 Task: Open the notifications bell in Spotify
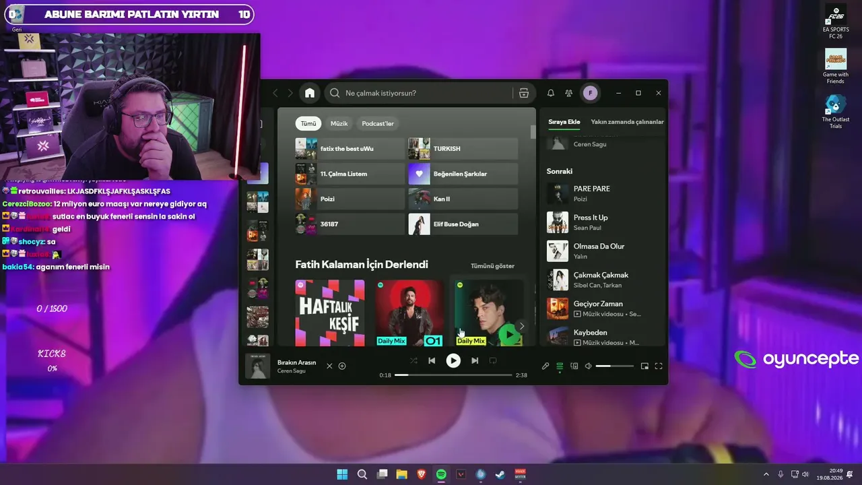point(551,93)
